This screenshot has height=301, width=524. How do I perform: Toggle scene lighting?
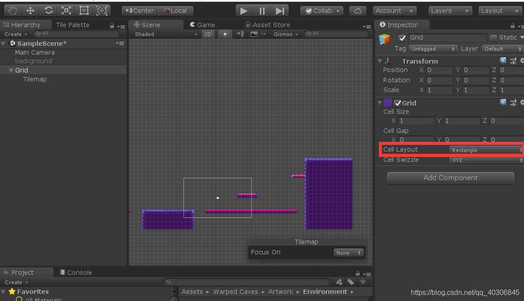pyautogui.click(x=225, y=34)
